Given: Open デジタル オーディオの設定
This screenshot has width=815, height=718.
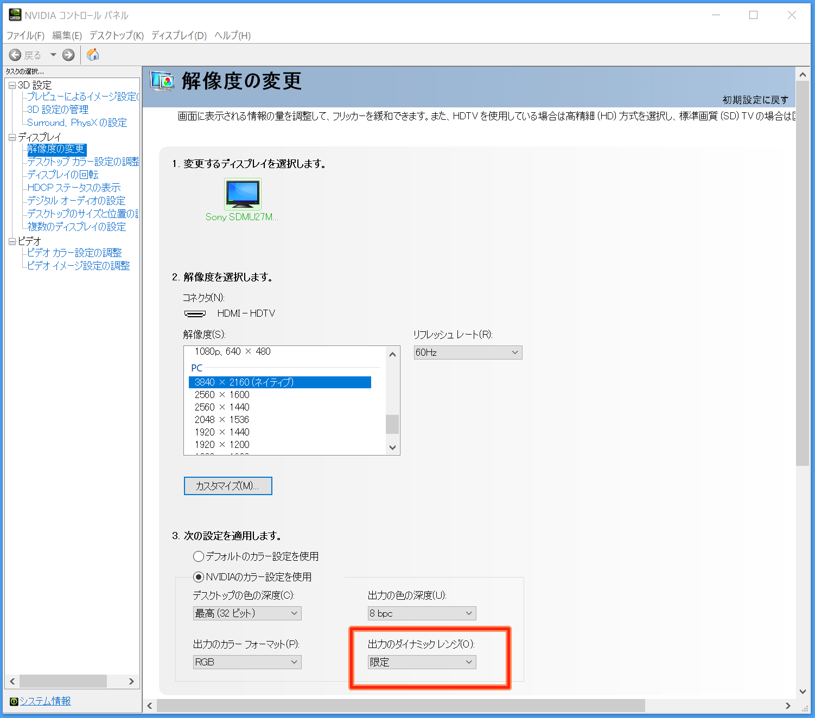Looking at the screenshot, I should (x=76, y=201).
